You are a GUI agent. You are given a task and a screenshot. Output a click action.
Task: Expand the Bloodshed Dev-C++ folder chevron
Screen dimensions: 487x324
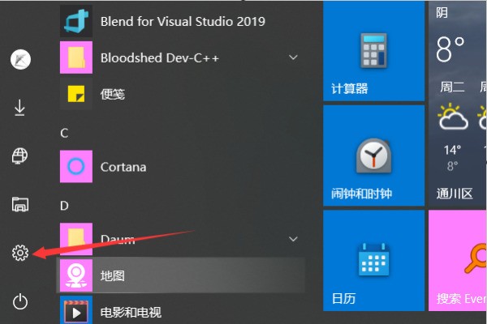coord(292,58)
